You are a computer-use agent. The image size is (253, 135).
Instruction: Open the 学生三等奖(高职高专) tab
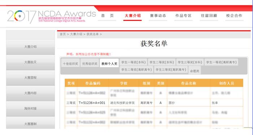click(x=171, y=70)
